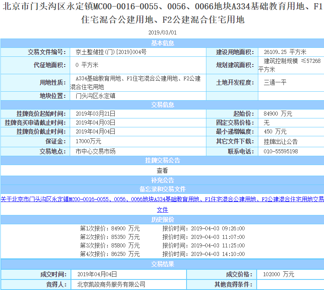The image size is (324, 290).
Task: Click the 交易结果 section header
Action: click(x=162, y=264)
